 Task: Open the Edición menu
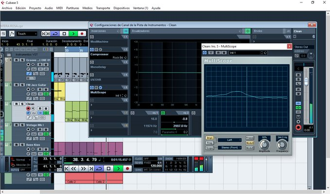pos(20,8)
